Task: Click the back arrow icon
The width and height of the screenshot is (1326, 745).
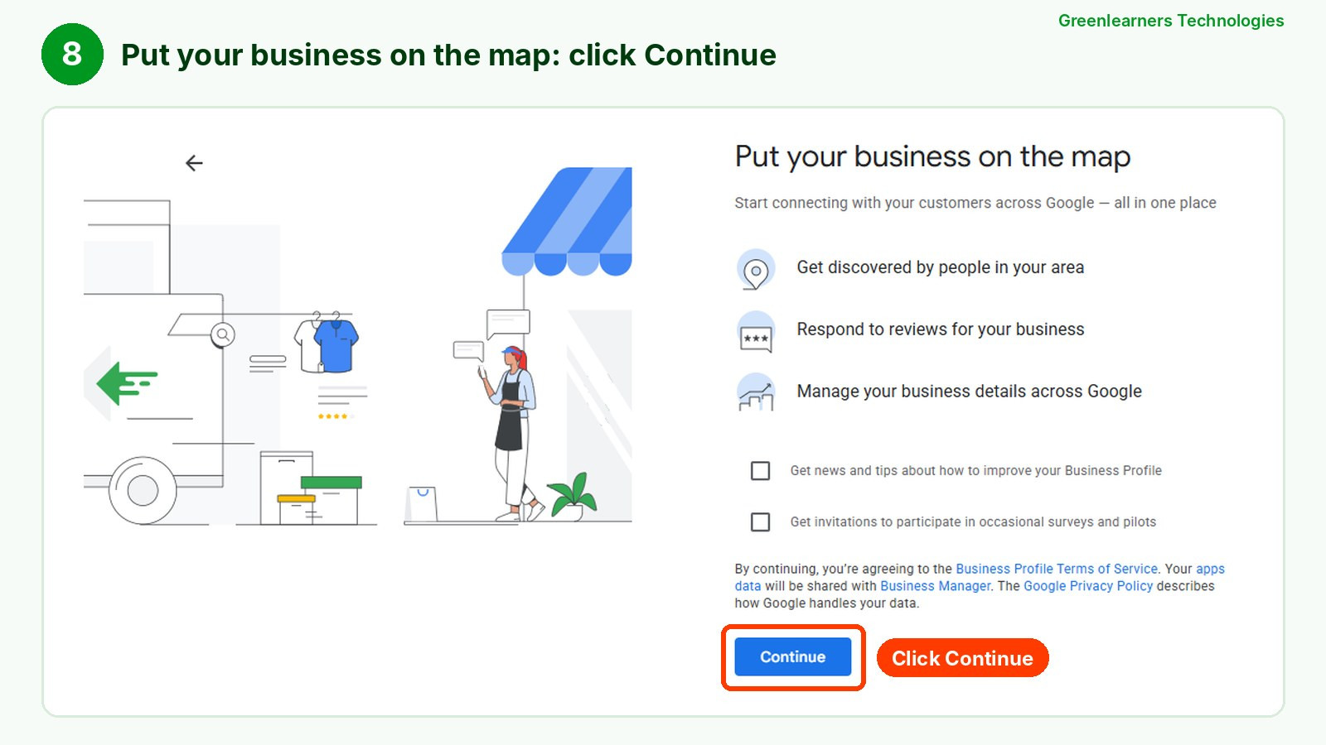Action: point(194,163)
